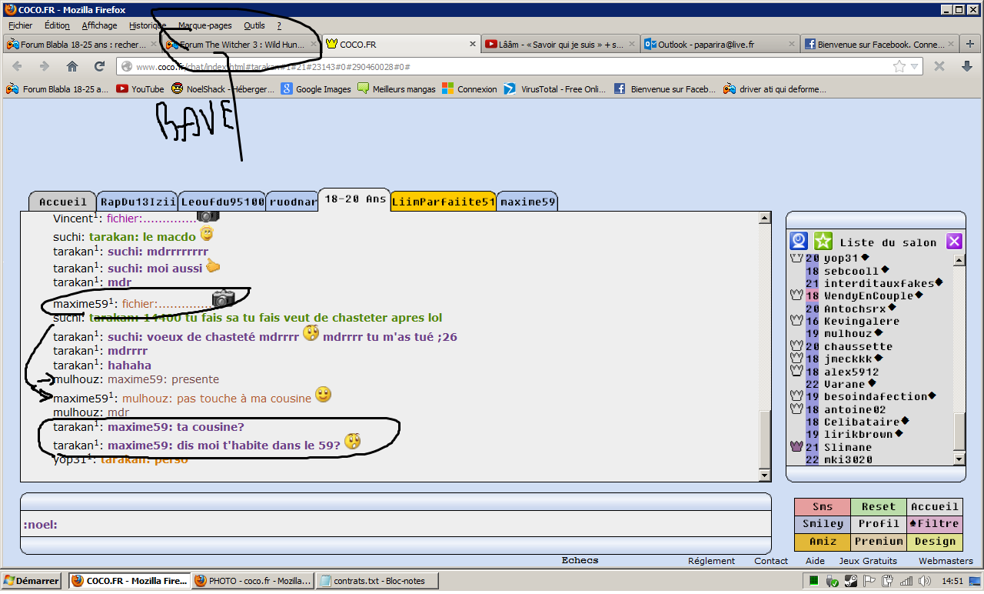Viewport: 984px width, 594px height.
Task: Switch to the Bienvenue sur Facebook browser tab
Action: [x=879, y=45]
